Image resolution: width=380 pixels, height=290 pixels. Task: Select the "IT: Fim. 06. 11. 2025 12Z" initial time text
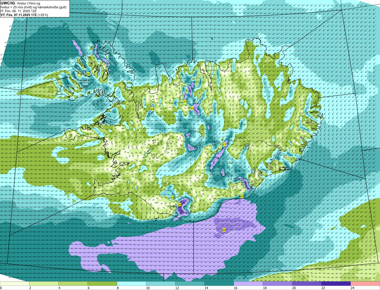point(18,11)
